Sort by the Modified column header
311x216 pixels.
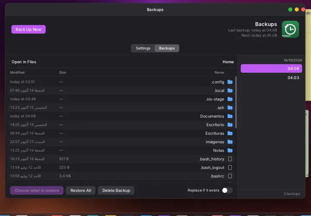[x=17, y=72]
